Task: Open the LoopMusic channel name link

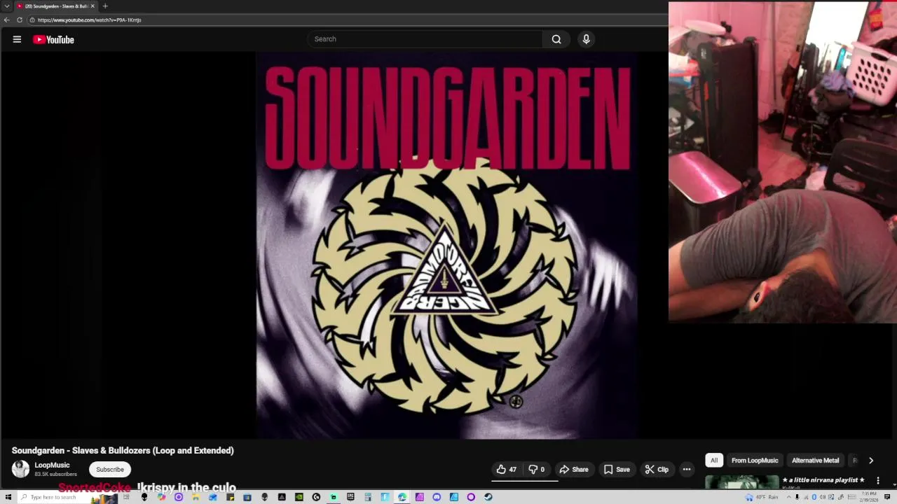Action: (53, 465)
